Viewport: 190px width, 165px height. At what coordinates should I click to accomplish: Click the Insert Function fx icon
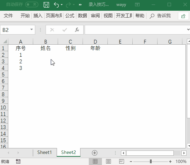click(77, 30)
